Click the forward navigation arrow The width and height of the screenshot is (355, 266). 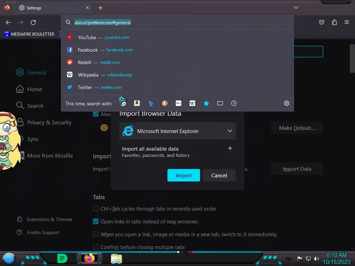[x=21, y=23]
